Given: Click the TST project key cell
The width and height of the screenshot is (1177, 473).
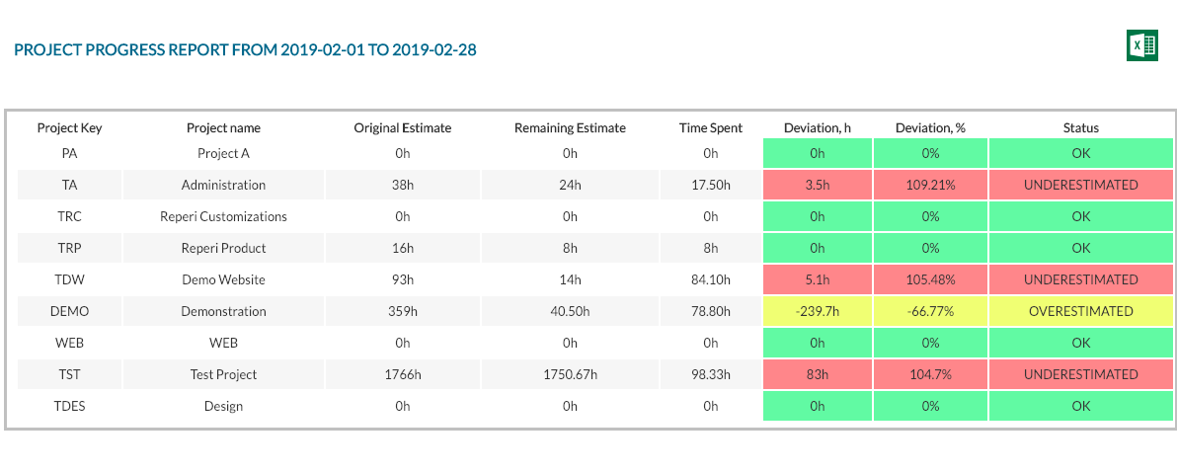Looking at the screenshot, I should 69,374.
